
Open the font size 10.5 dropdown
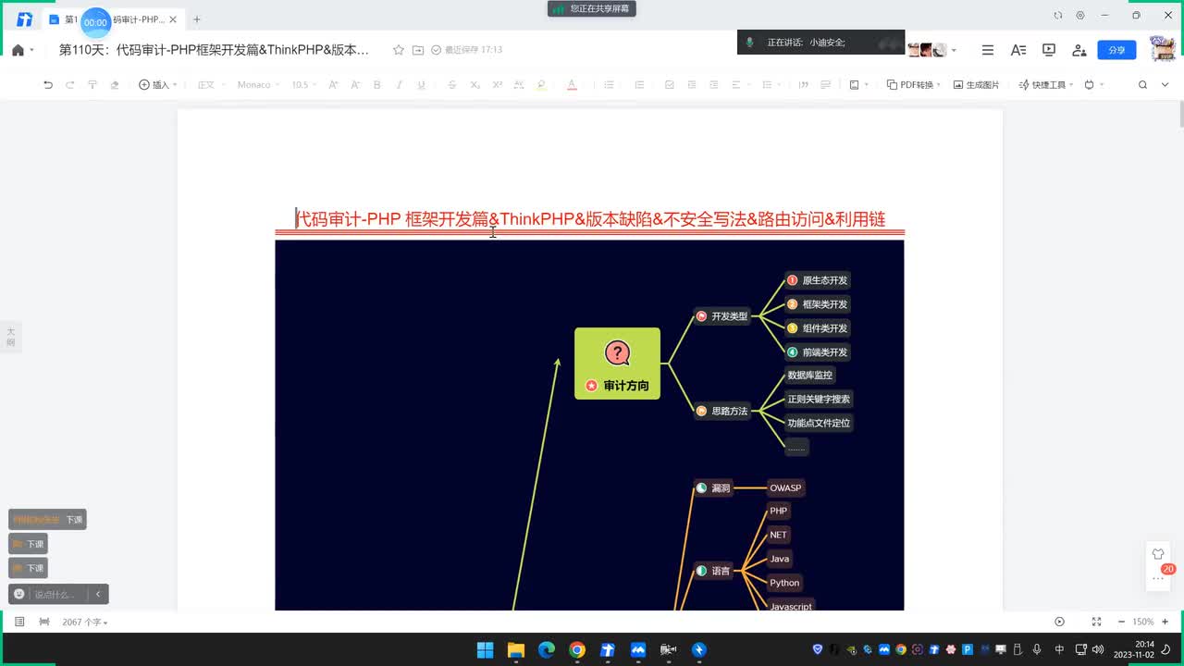coord(303,84)
